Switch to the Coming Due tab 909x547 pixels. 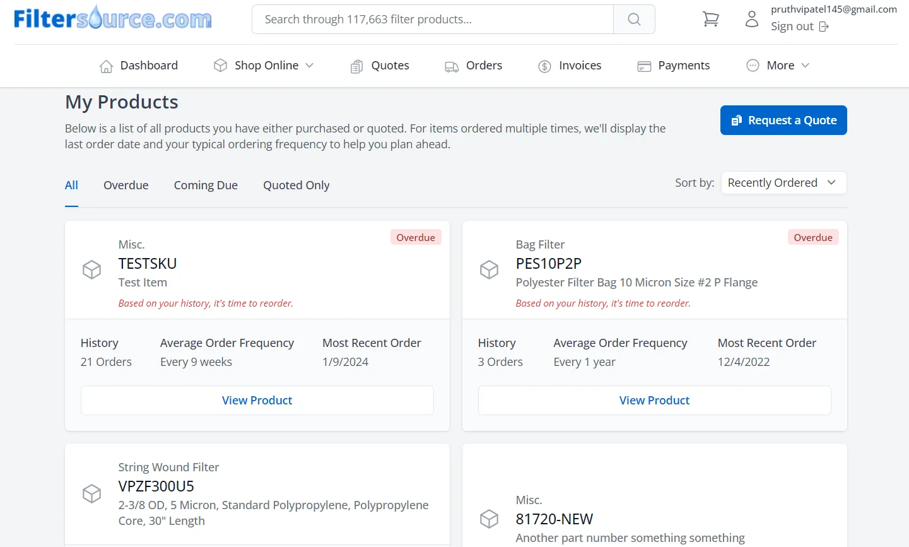click(206, 185)
